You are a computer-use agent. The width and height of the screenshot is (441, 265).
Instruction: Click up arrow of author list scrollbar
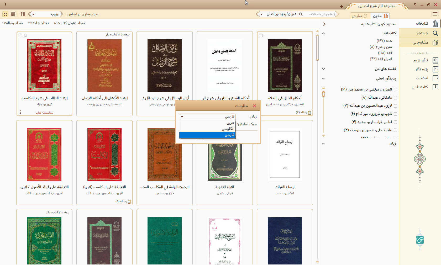[x=323, y=88]
